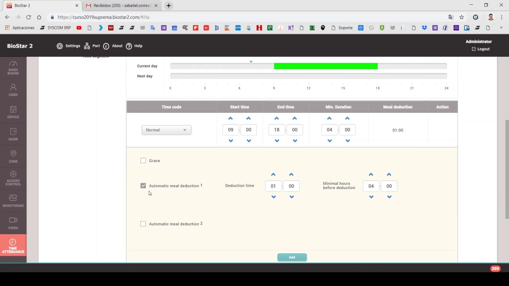Increase Minimal hours before deduction hour

click(x=371, y=174)
